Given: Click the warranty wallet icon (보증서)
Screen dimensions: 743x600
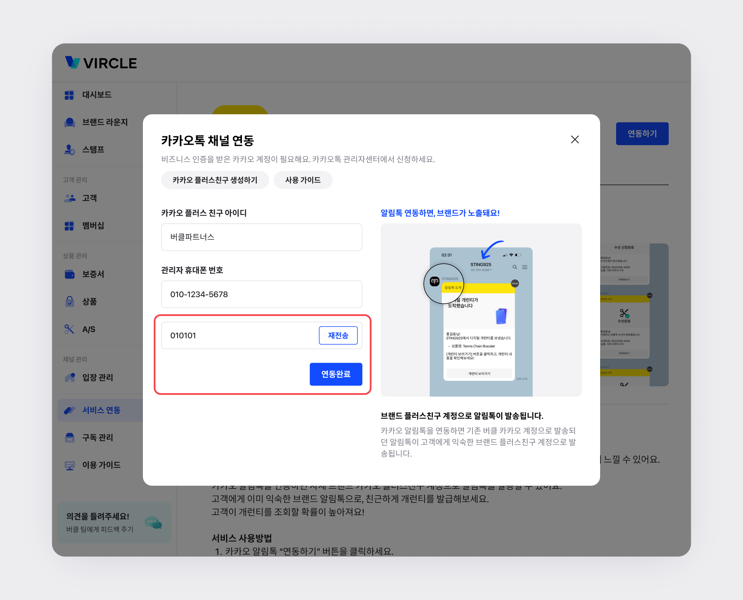Looking at the screenshot, I should pyautogui.click(x=69, y=274).
